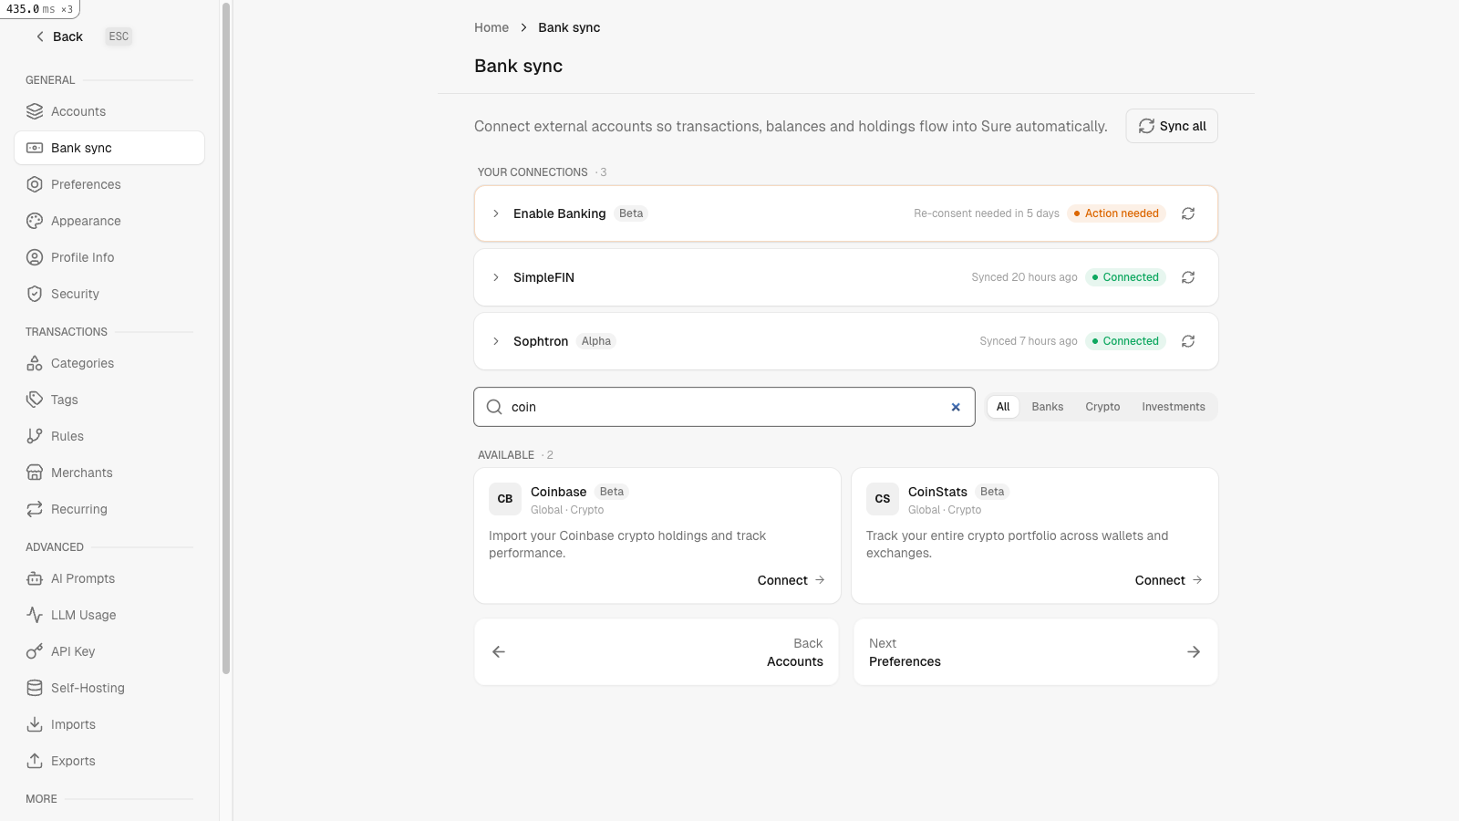This screenshot has height=821, width=1459.
Task: Click the Beta tag next to Enable Banking
Action: point(631,213)
